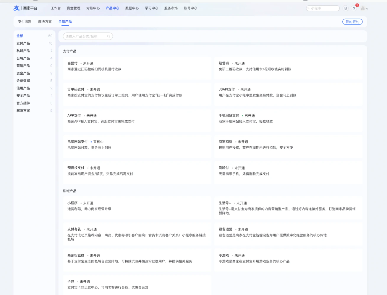Screen dimensions: 387x295
Task: Focus the 请输入产品分类/名称 search box
Action: click(x=88, y=36)
